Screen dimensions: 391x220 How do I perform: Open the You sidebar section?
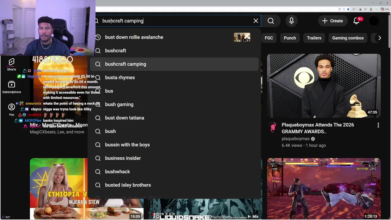coord(12,110)
